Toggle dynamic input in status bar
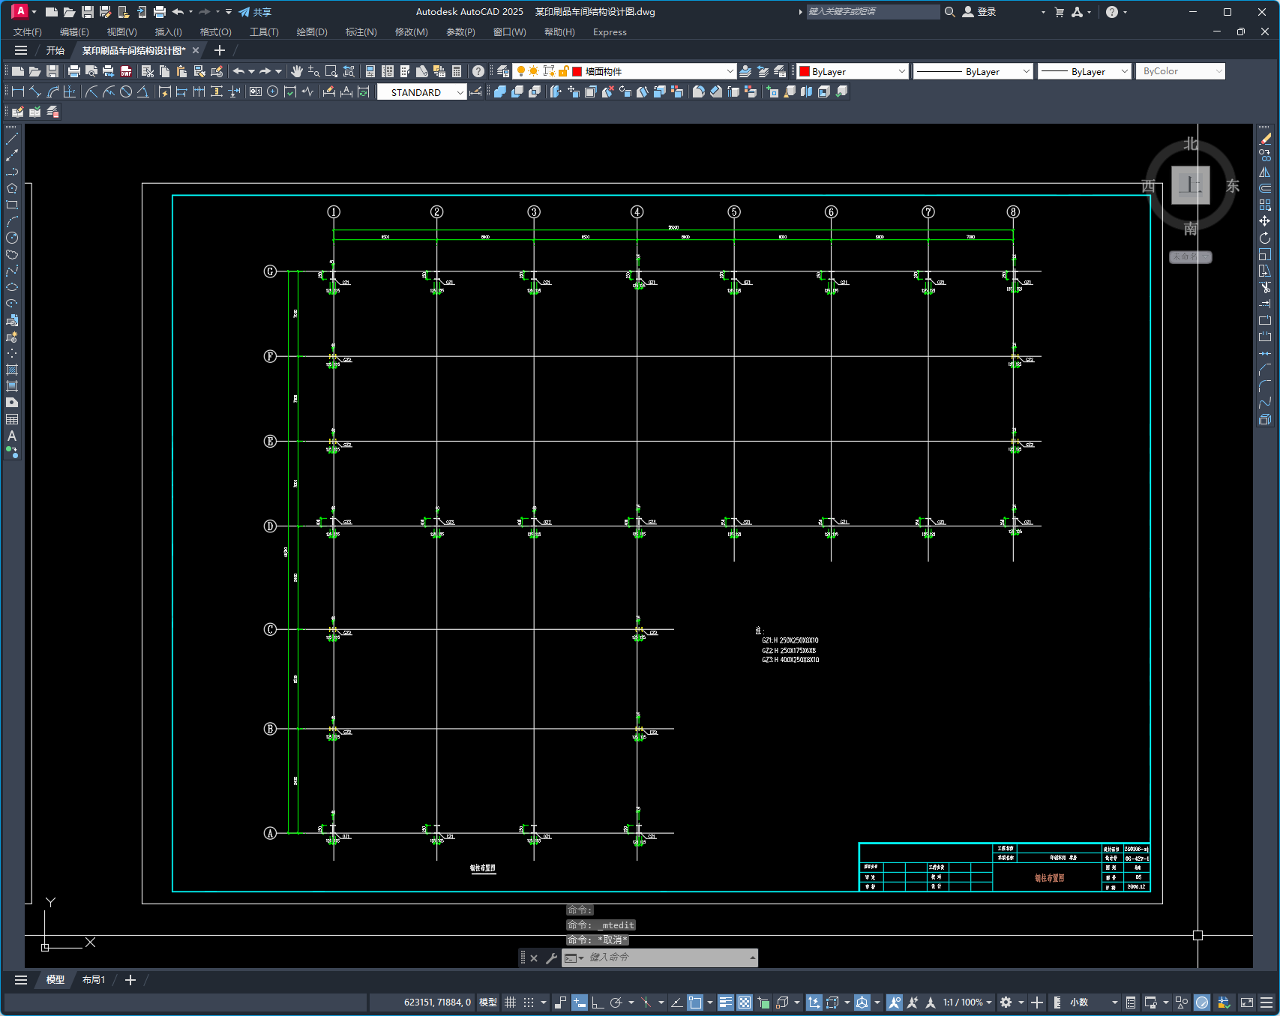1280x1016 pixels. (579, 1003)
